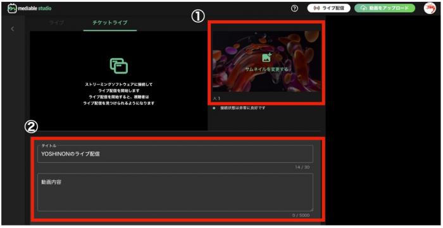The image size is (443, 228).
Task: Focus the タイトル input field
Action: coord(175,154)
